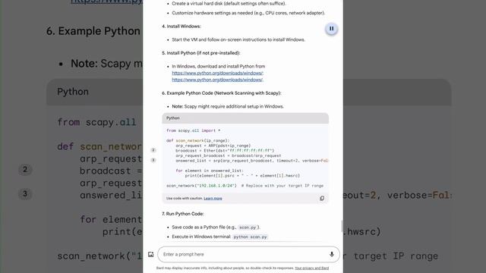Click the 'Create a virtual hard disk' bullet

click(229, 4)
